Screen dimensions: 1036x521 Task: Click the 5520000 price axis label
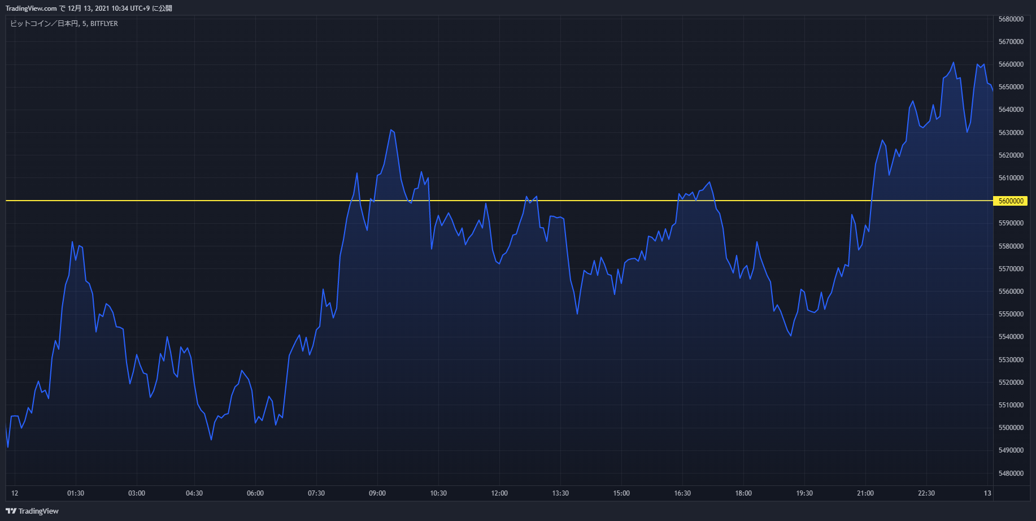point(1011,383)
